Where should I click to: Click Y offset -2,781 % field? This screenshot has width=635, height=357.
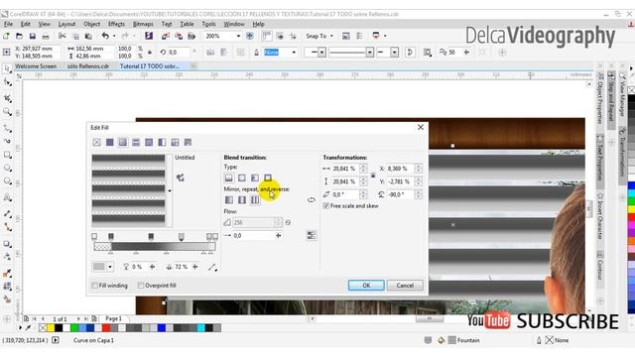click(x=401, y=181)
